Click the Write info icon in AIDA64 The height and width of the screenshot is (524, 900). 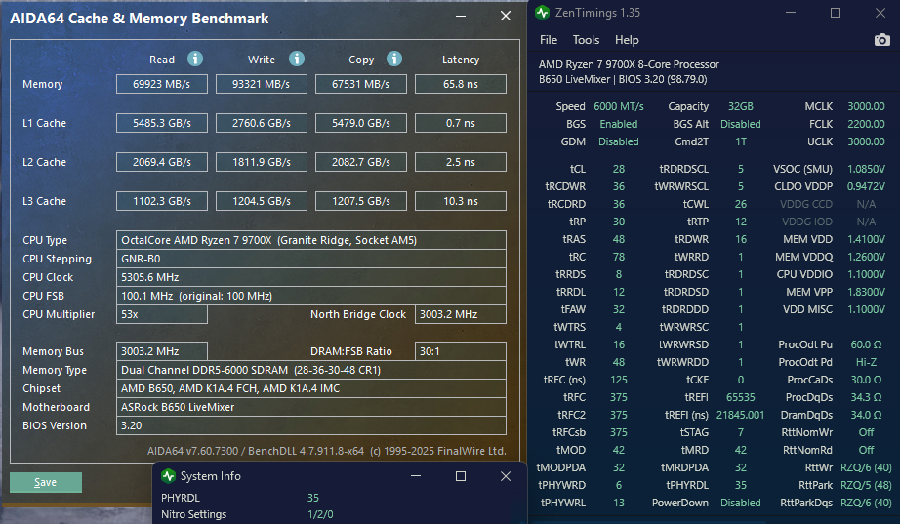pos(296,59)
